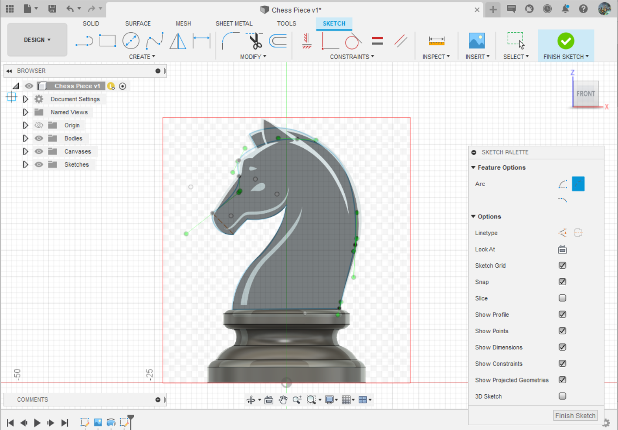Image resolution: width=618 pixels, height=430 pixels.
Task: Open the INSPECT dropdown menu
Action: 436,57
